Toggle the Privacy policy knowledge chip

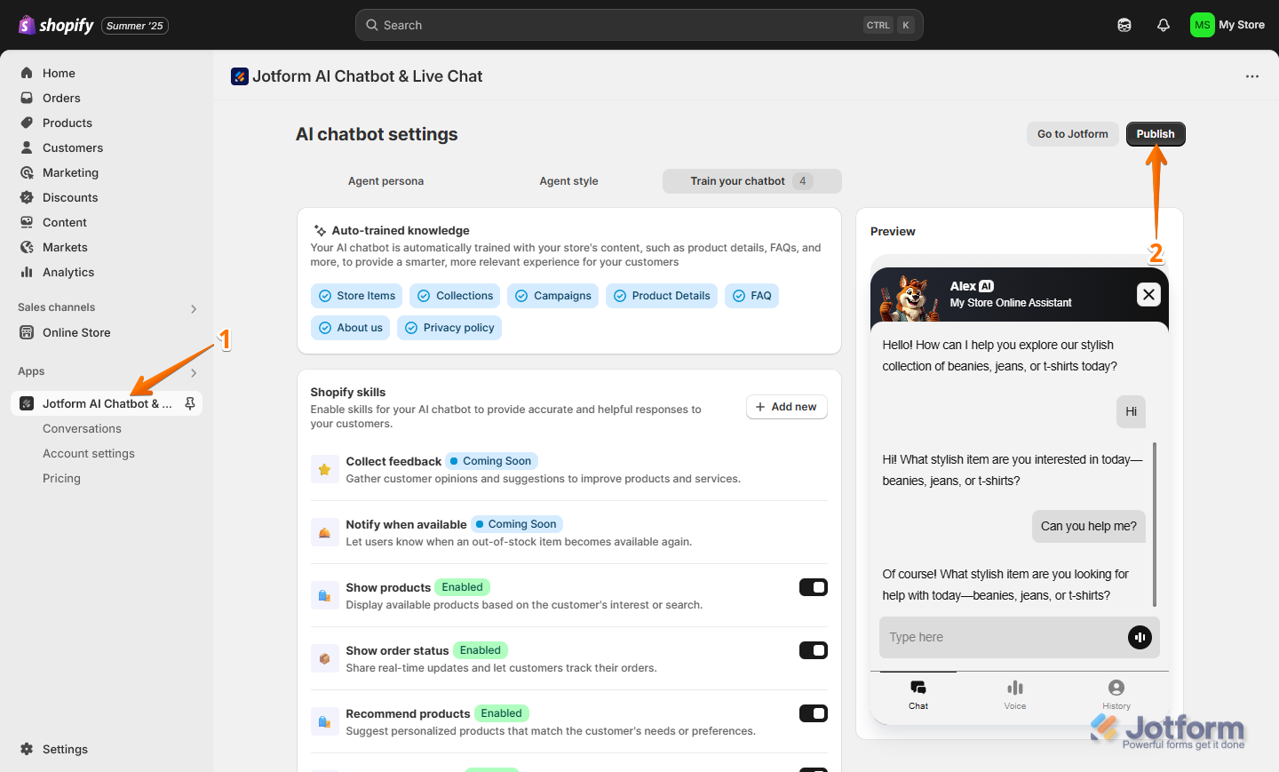point(449,328)
